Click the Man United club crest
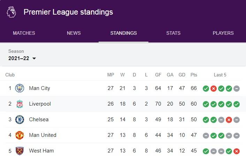246x165 pixels. click(20, 135)
